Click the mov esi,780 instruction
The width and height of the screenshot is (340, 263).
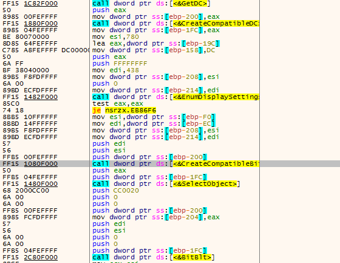point(115,37)
